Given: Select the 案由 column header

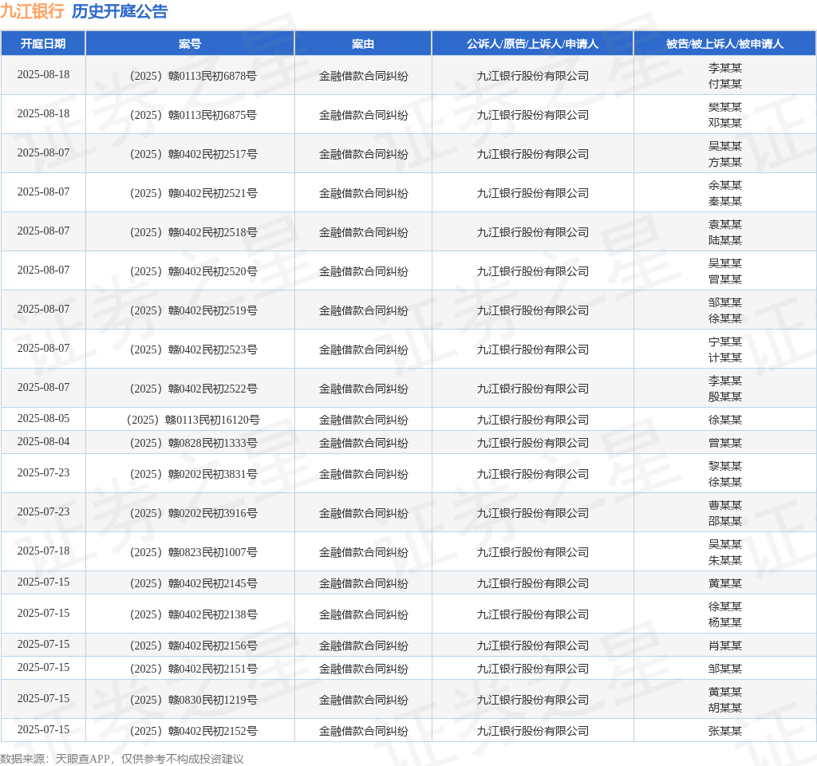Looking at the screenshot, I should coord(363,44).
